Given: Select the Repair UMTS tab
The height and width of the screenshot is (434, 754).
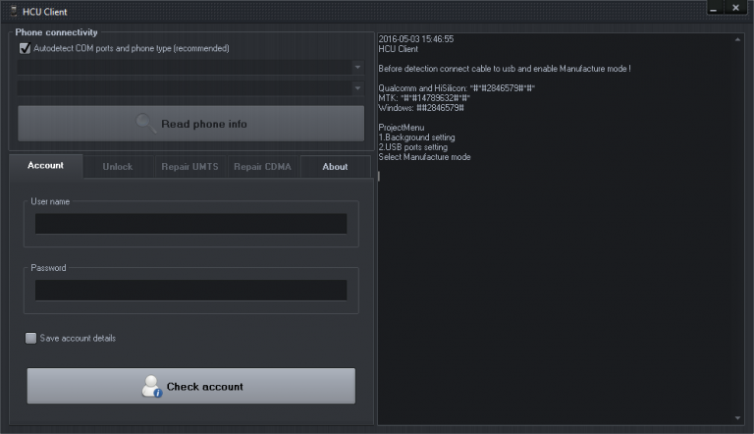Looking at the screenshot, I should click(189, 167).
